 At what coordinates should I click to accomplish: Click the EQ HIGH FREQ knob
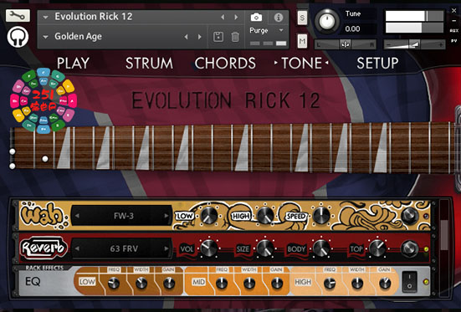tap(330, 284)
